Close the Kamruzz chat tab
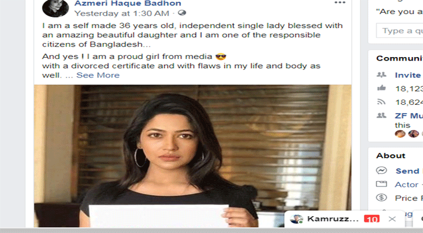The height and width of the screenshot is (233, 423). pos(392,219)
